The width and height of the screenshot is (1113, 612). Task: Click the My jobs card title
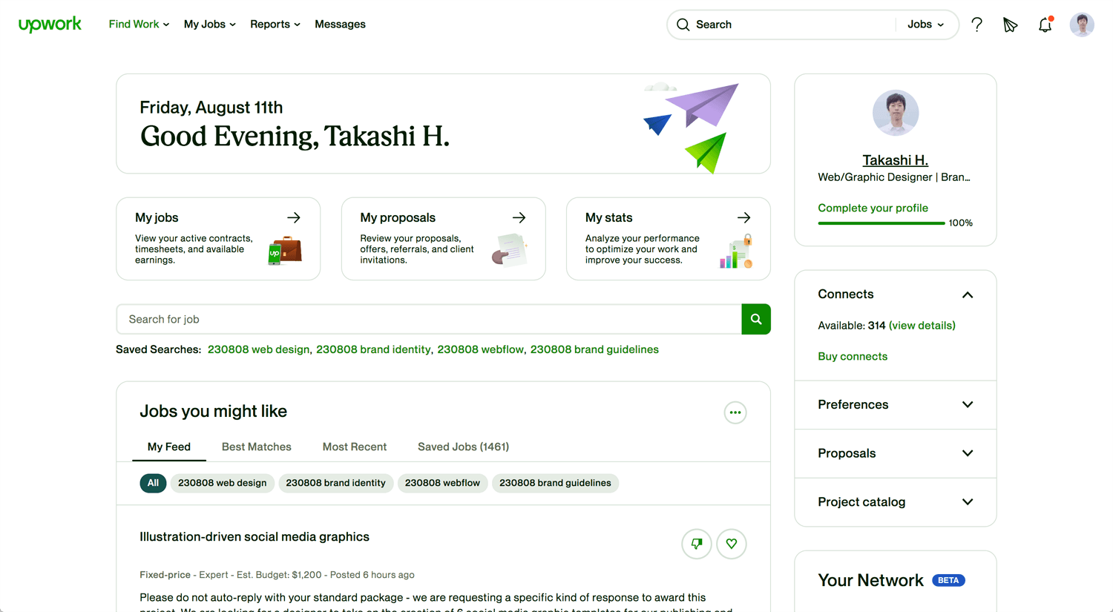(157, 217)
